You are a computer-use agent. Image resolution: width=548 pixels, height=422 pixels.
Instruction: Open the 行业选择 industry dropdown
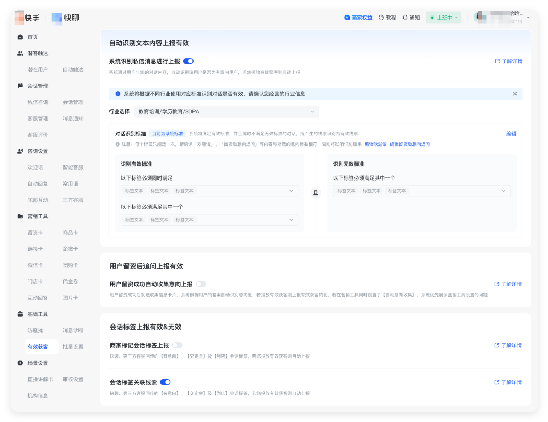(x=227, y=112)
